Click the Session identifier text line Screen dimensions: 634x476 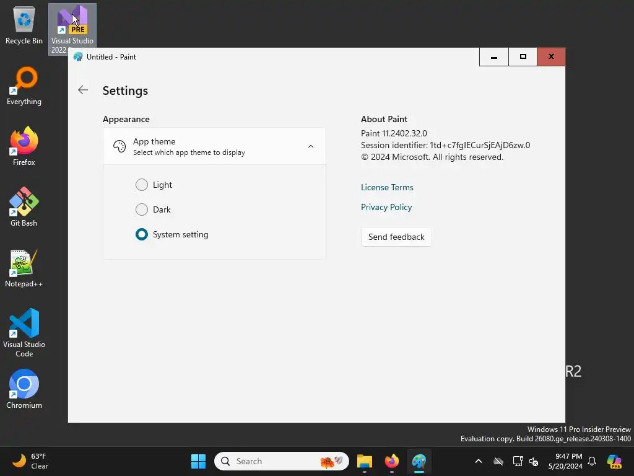click(446, 145)
